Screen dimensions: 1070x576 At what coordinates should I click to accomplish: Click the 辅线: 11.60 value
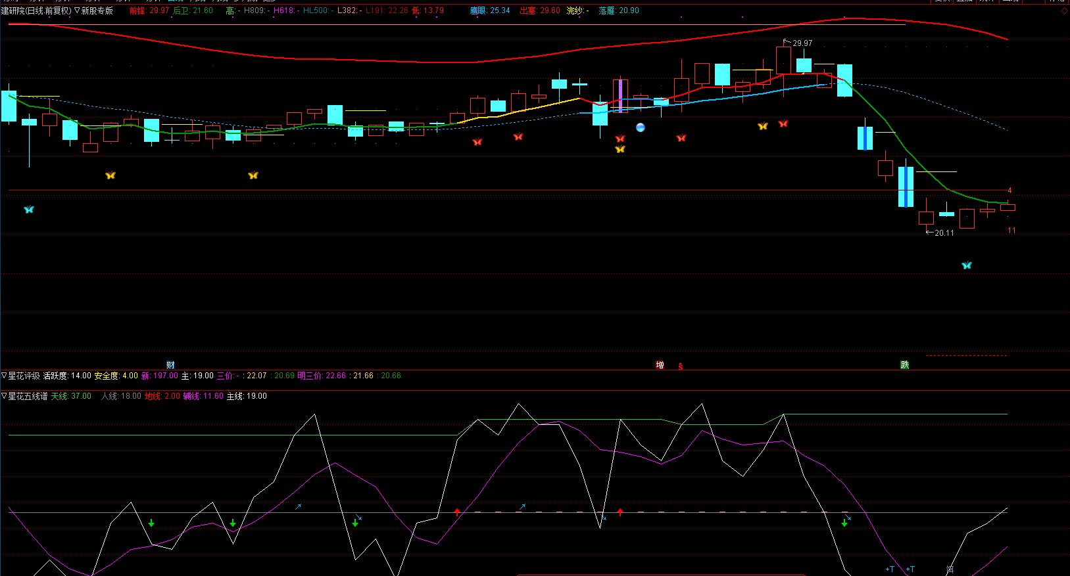203,396
